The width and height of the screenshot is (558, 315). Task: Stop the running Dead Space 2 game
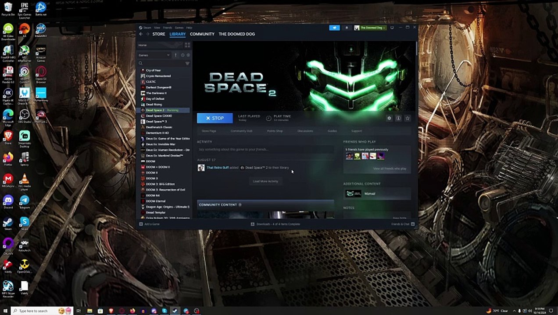215,118
